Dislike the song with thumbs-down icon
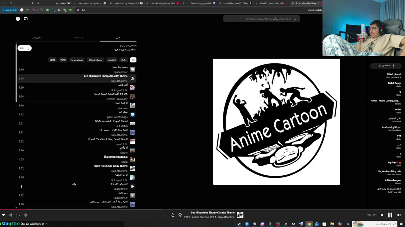Viewport: 405px width, 227px height. (x=180, y=215)
